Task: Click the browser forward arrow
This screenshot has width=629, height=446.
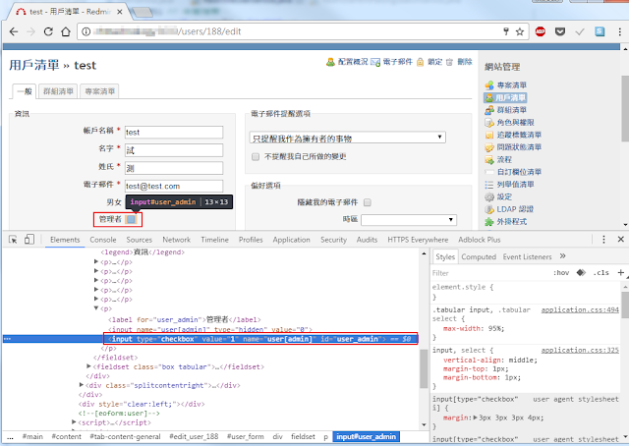Action: pyautogui.click(x=30, y=31)
